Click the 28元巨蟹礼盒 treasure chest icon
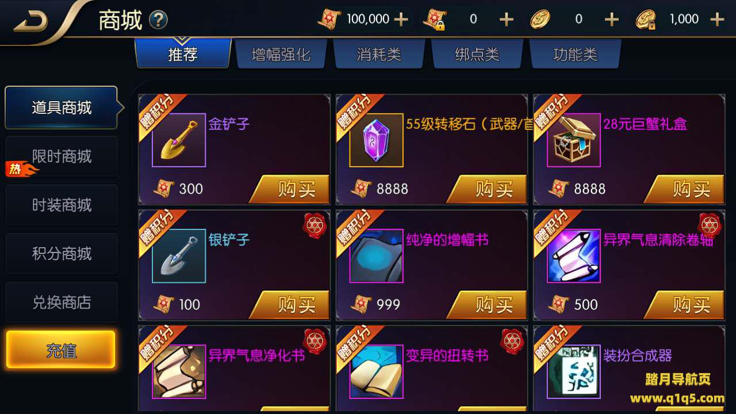 [x=574, y=140]
